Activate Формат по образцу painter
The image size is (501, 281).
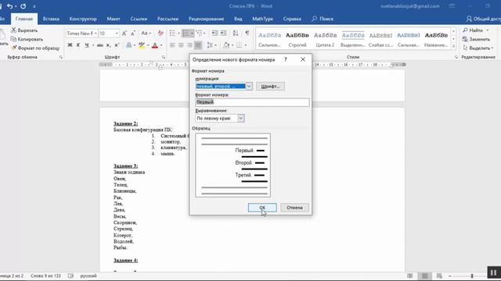(x=35, y=48)
